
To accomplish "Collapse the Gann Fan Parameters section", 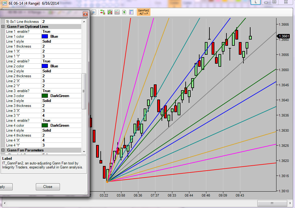I will pos(3,150).
